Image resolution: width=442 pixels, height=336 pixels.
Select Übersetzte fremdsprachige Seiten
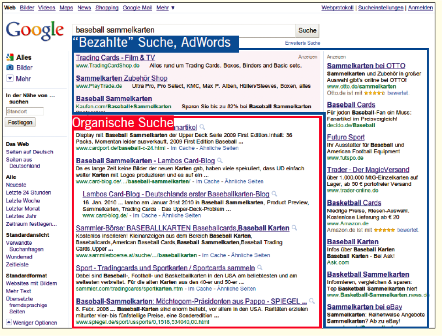tap(26, 305)
